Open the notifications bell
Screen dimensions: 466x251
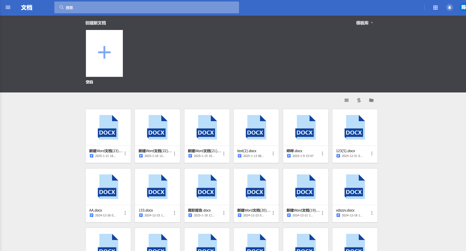point(450,8)
